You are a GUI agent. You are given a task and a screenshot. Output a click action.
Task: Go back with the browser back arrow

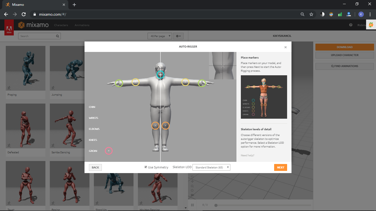click(x=6, y=14)
